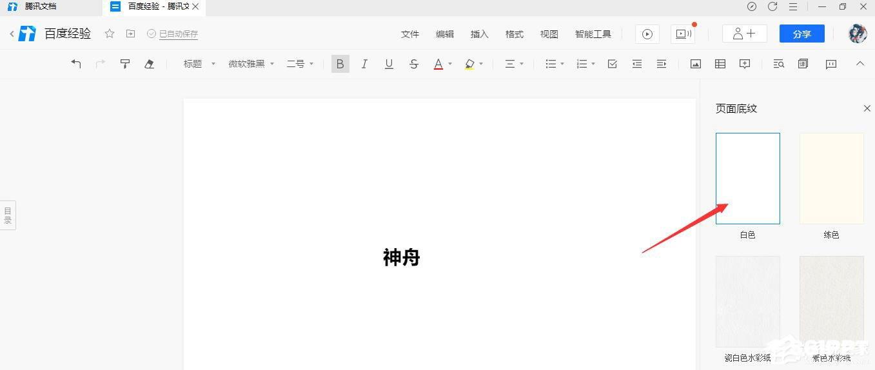This screenshot has height=370, width=875.
Task: Open the text alignment dropdown
Action: tap(514, 64)
